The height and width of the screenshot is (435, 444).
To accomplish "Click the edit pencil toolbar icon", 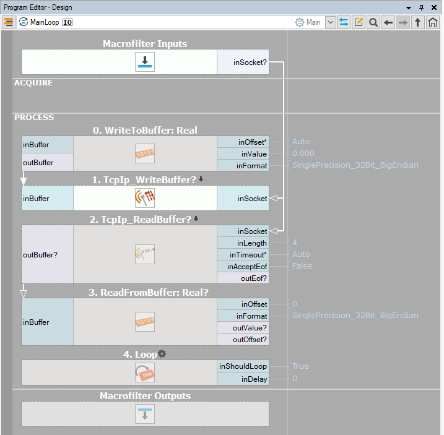I will click(x=359, y=22).
